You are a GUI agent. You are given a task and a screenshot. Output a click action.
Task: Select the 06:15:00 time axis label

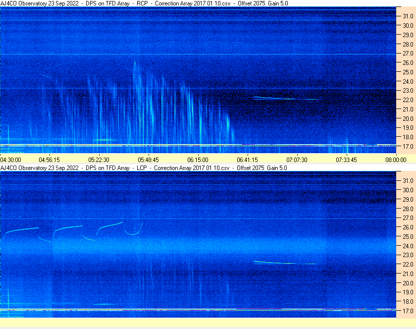pos(198,160)
